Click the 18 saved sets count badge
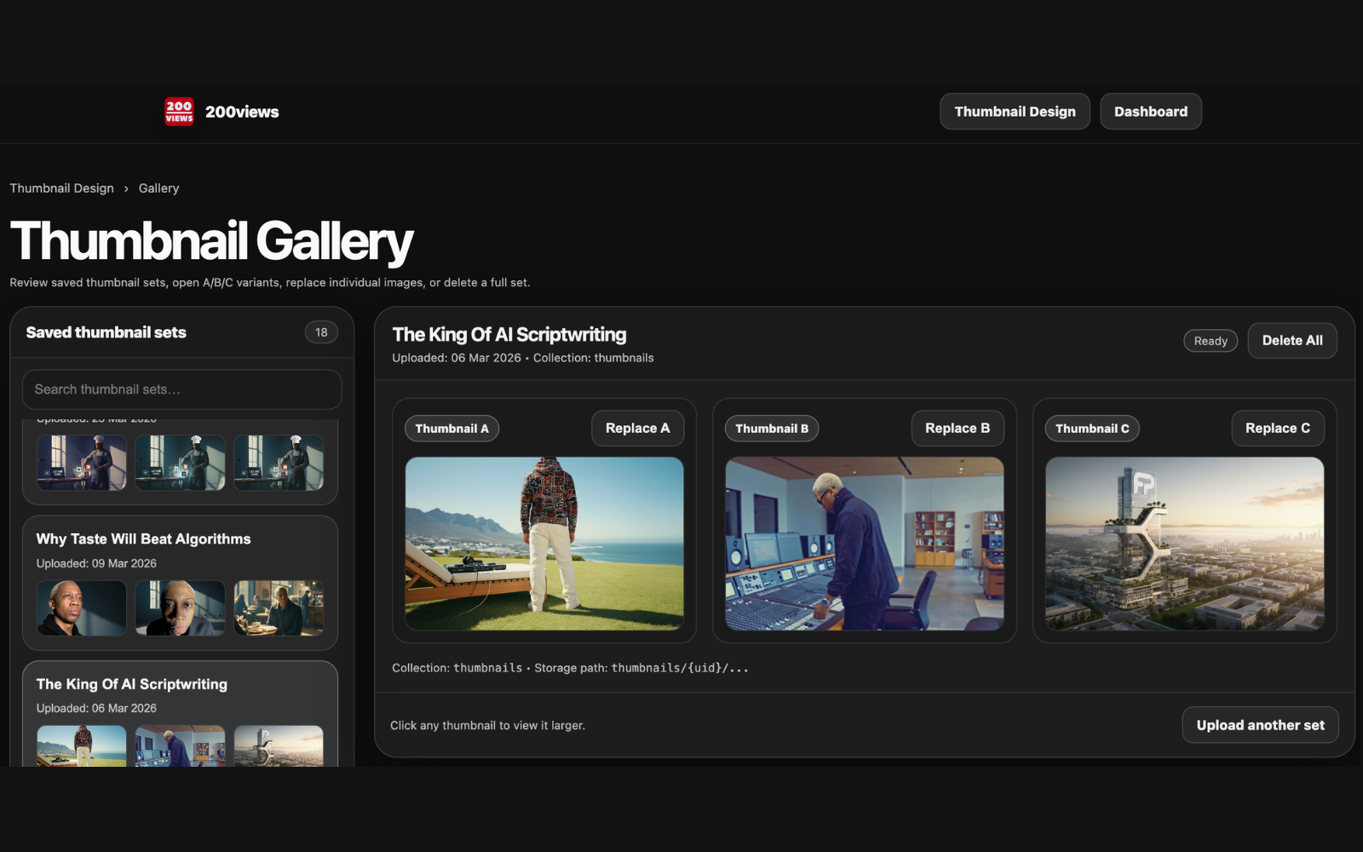Screen dimensions: 1363x852 point(321,332)
